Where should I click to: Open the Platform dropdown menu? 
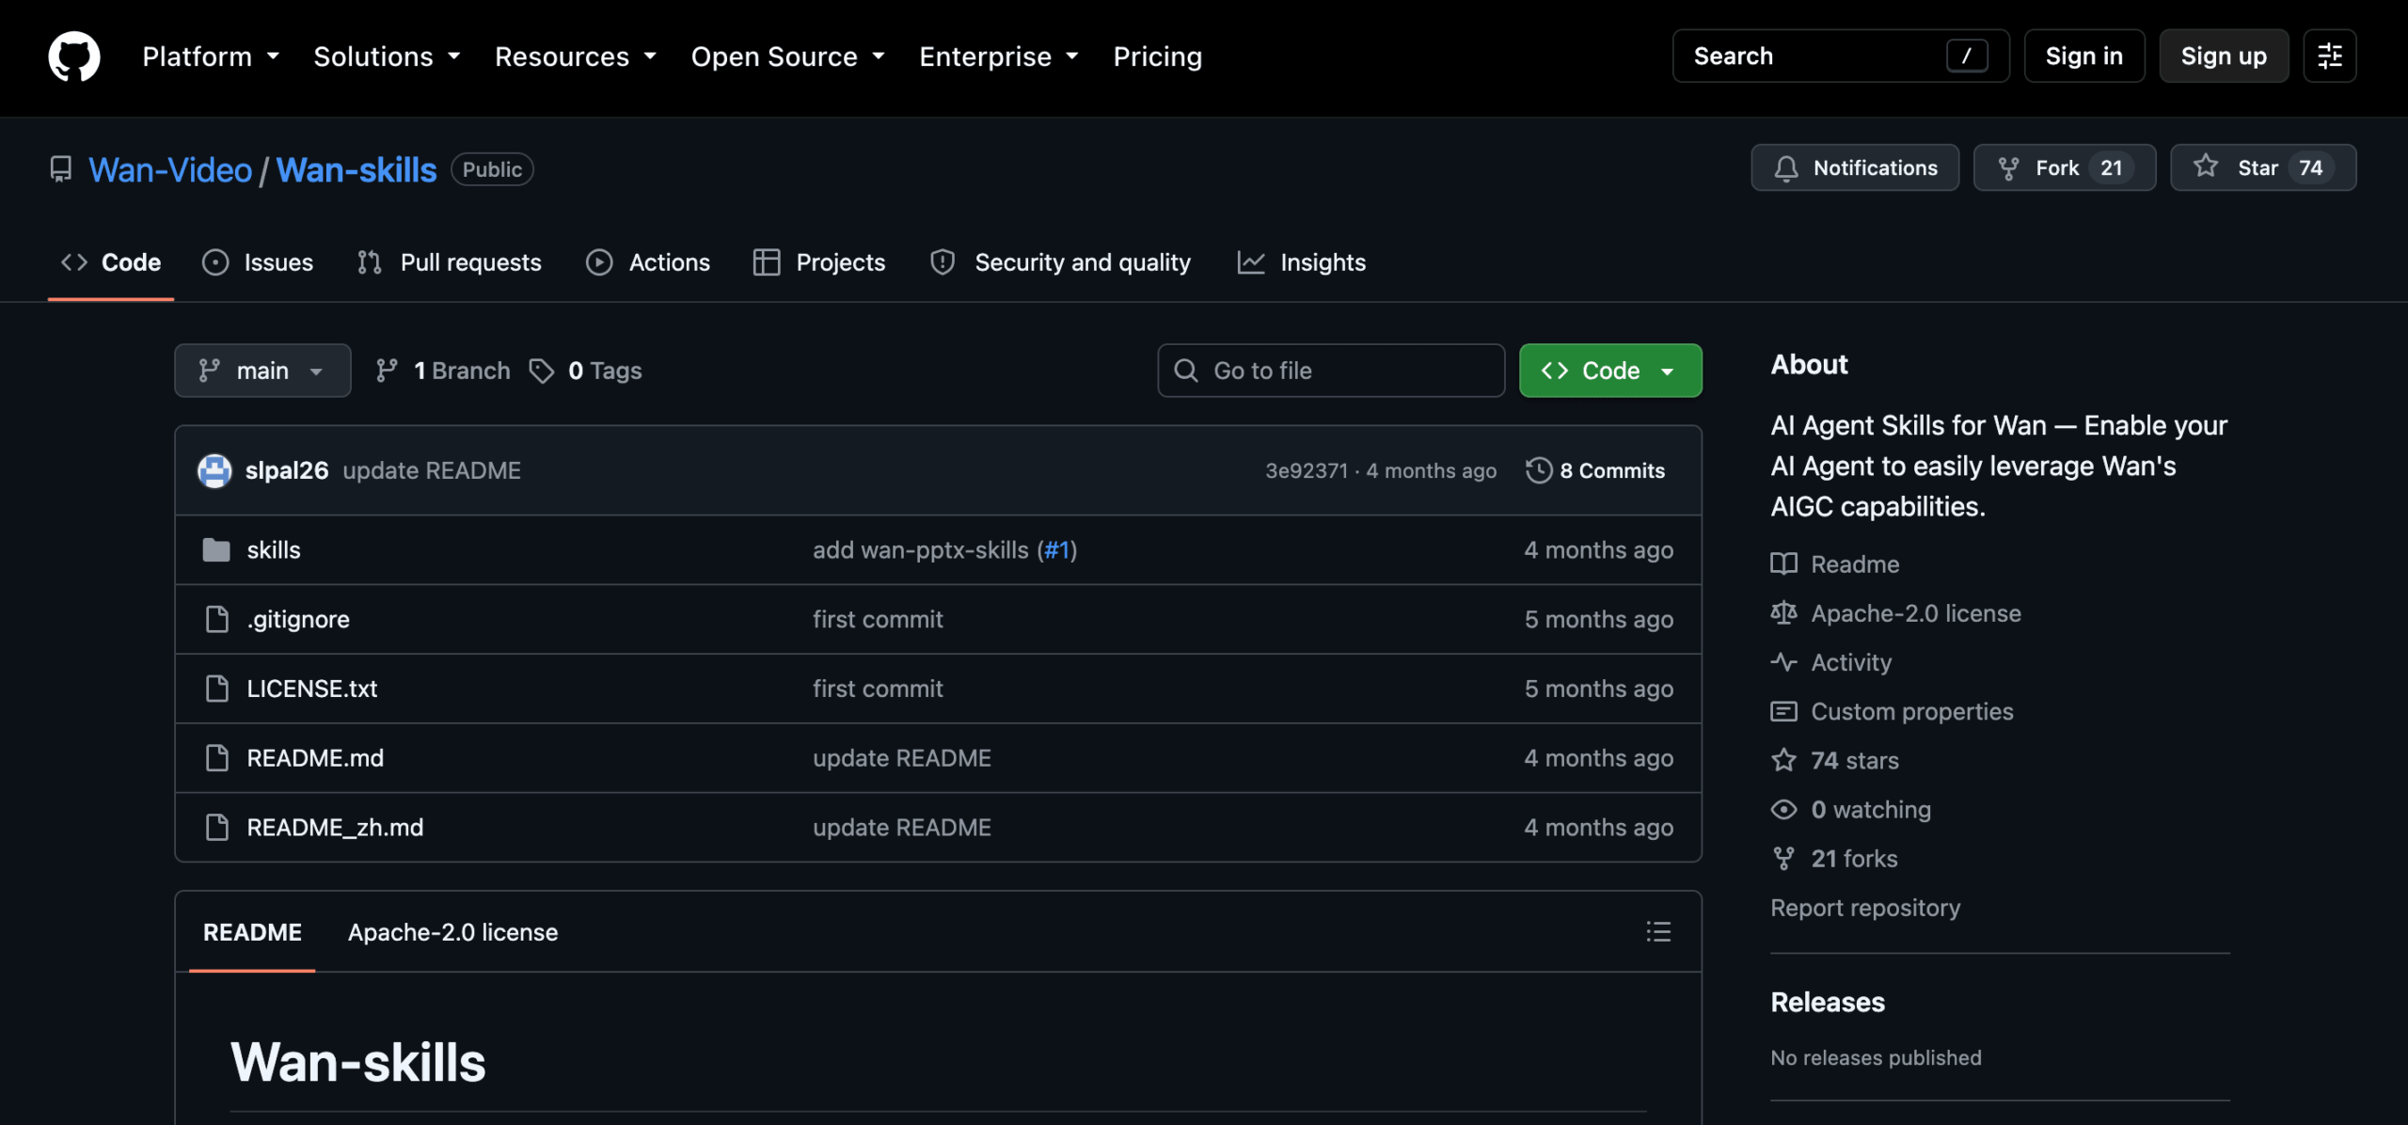211,56
